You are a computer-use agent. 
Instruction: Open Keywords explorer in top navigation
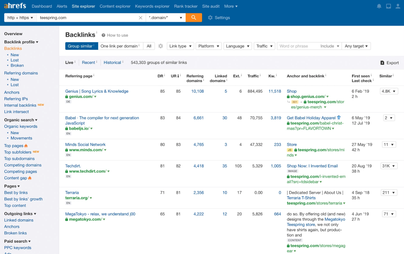tap(152, 6)
